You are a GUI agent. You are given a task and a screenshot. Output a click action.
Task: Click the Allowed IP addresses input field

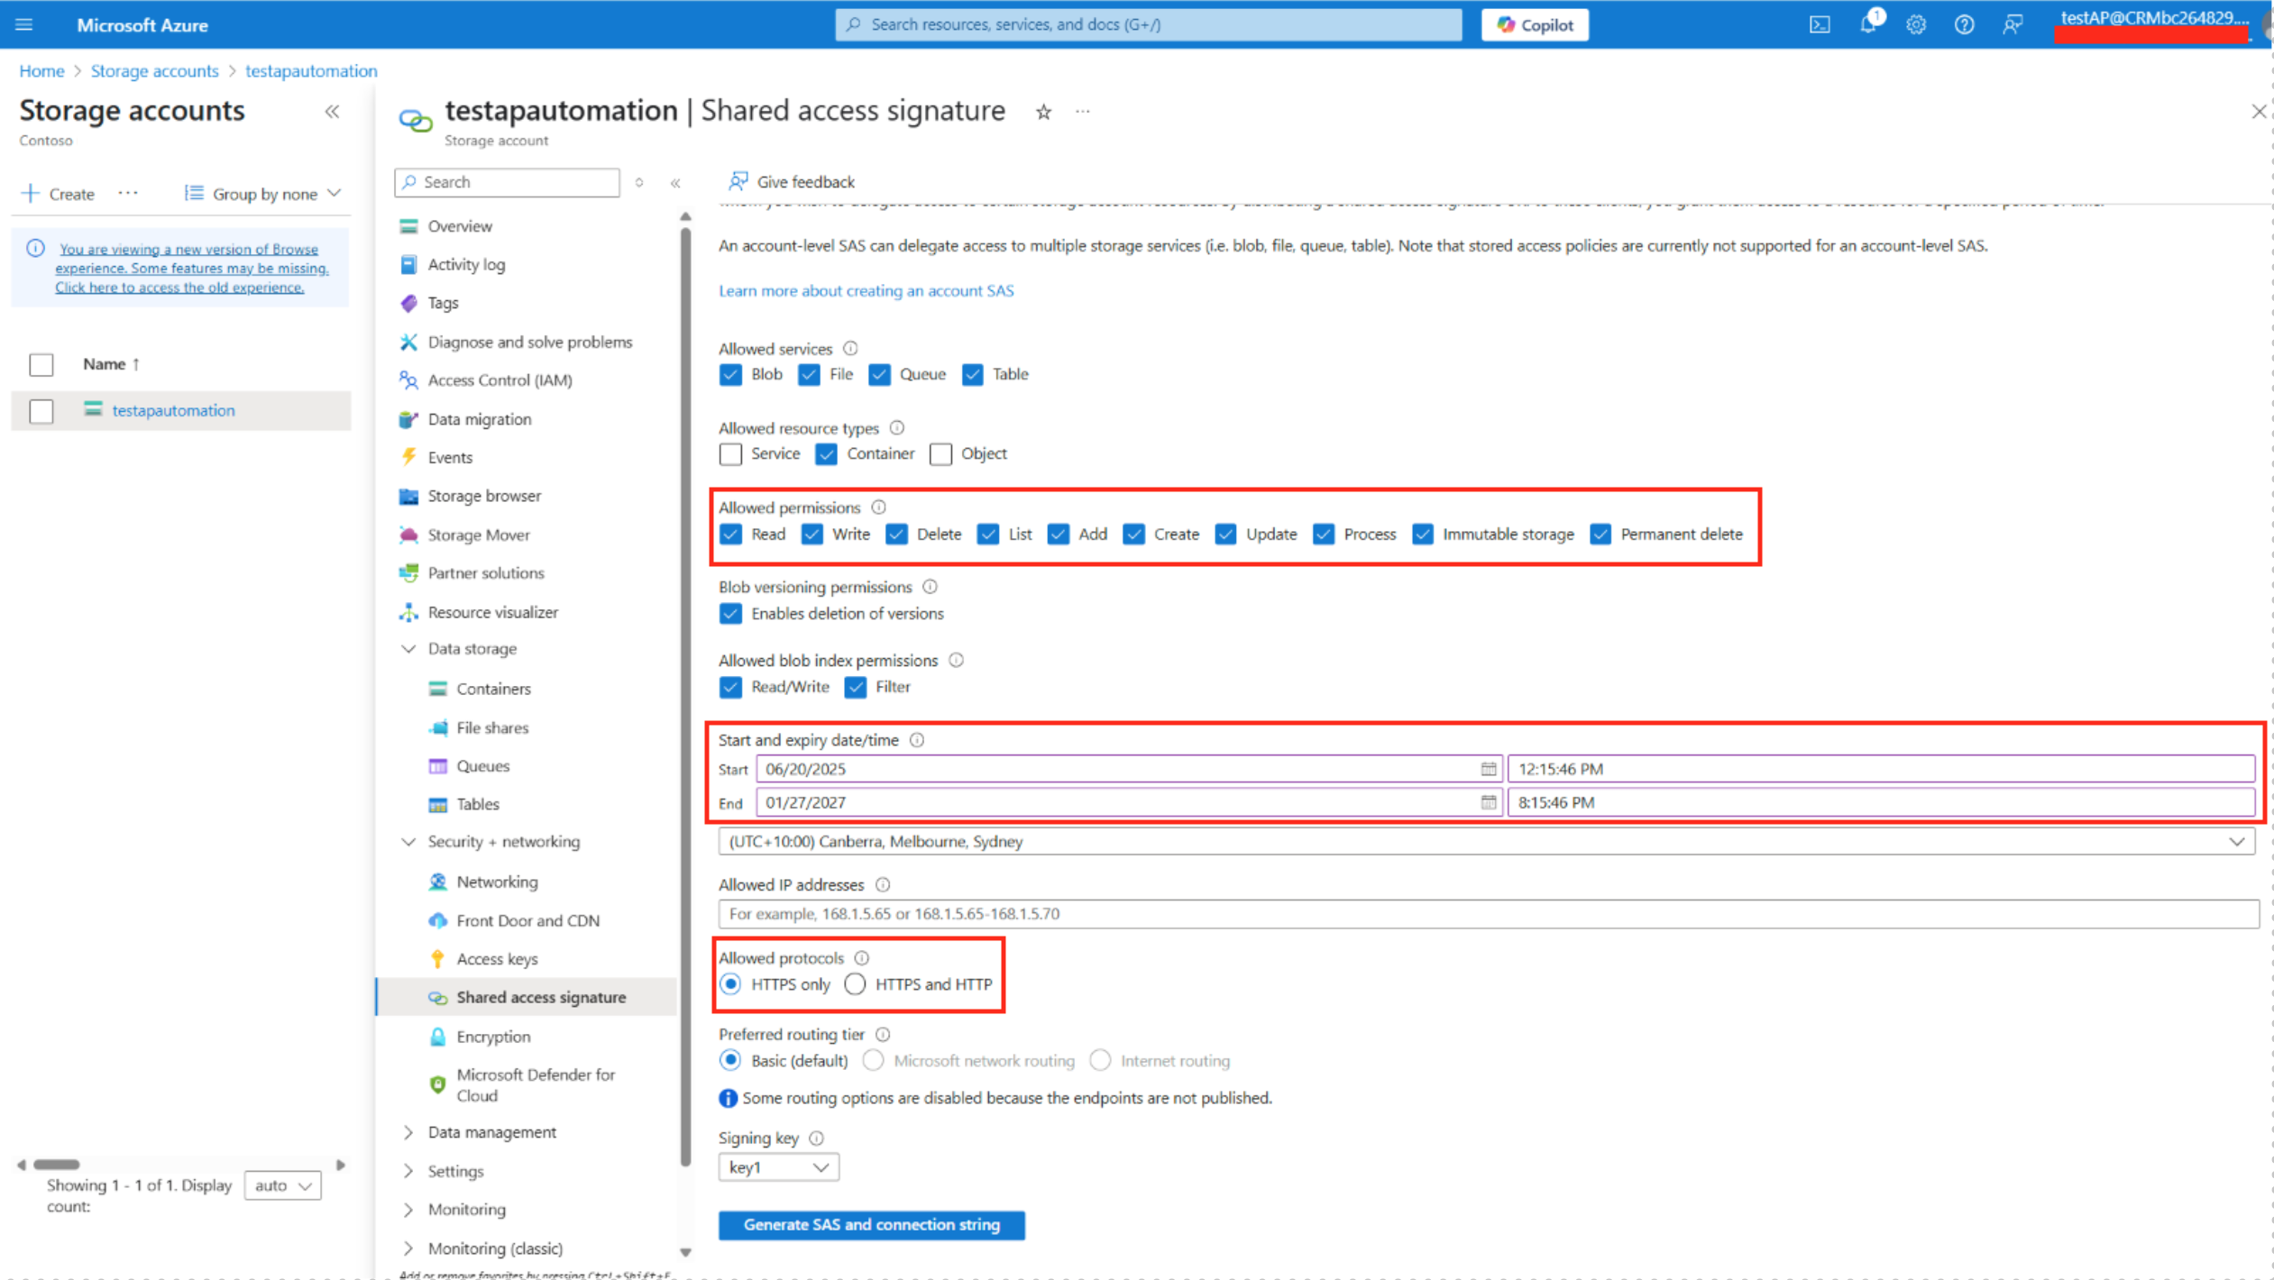coord(1488,914)
